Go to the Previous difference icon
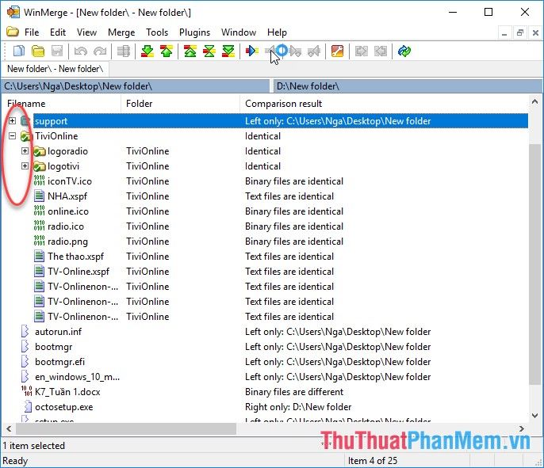The height and width of the screenshot is (468, 544). 167,51
